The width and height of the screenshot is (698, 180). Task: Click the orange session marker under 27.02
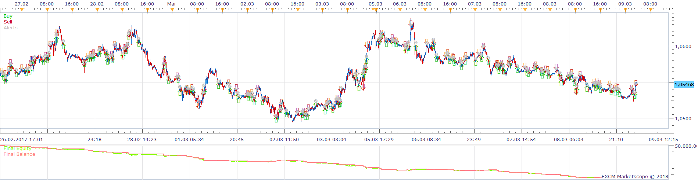coord(22,10)
